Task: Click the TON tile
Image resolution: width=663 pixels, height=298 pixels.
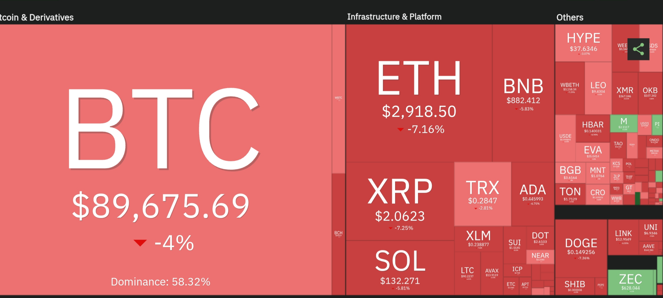Action: 570,194
